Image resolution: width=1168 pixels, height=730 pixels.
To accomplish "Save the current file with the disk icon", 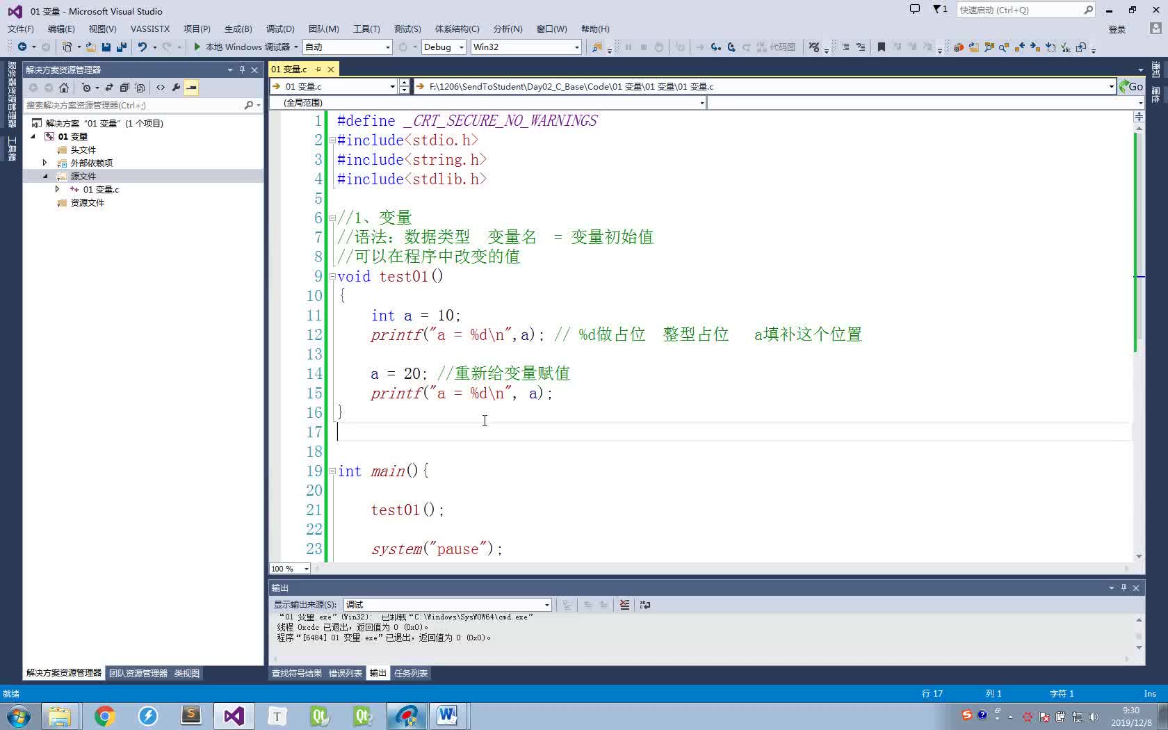I will point(106,47).
